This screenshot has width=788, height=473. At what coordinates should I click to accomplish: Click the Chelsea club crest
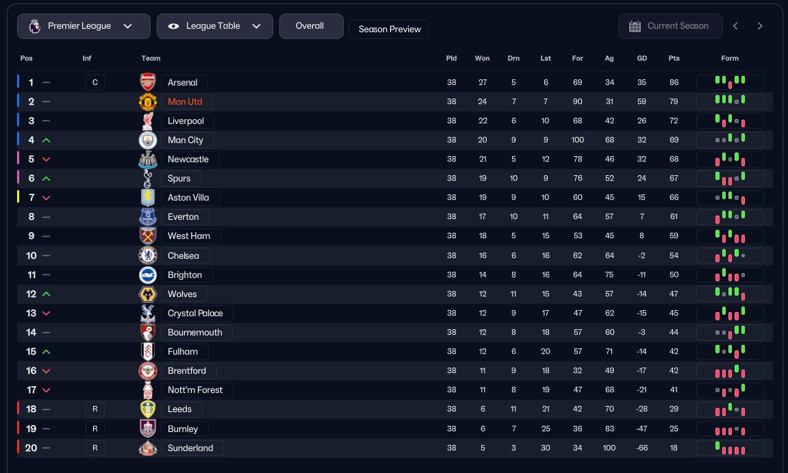(x=148, y=256)
